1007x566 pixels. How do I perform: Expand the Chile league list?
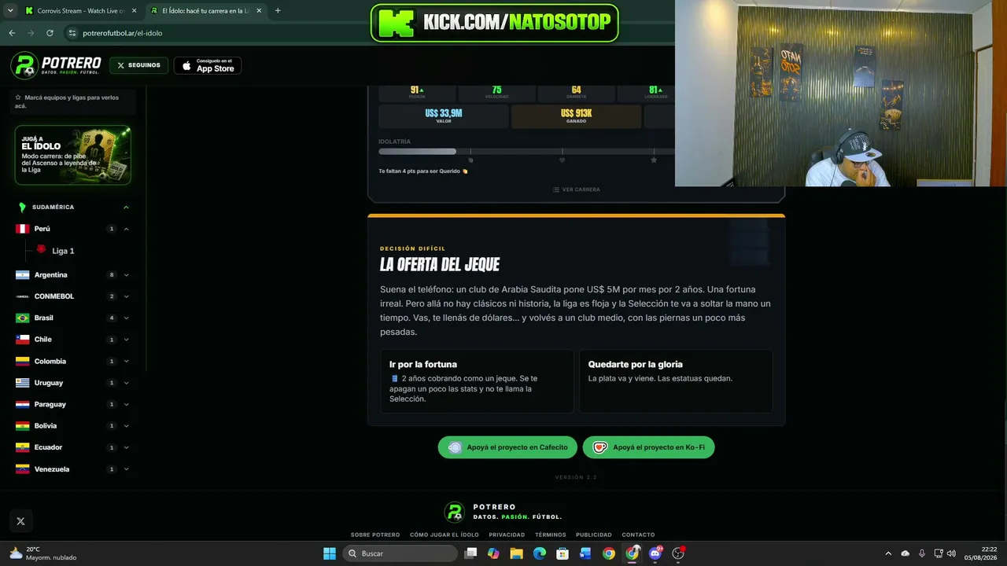[126, 340]
